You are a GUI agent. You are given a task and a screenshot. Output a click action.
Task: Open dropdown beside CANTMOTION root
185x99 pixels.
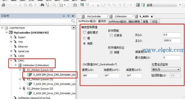coord(73,27)
